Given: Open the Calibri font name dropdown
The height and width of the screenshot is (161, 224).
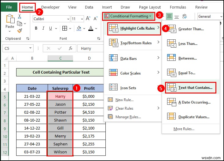Looking at the screenshot, I should pyautogui.click(x=68, y=19).
